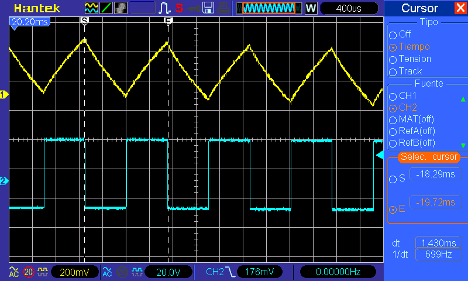Click the printer icon in top toolbar

coord(222,8)
